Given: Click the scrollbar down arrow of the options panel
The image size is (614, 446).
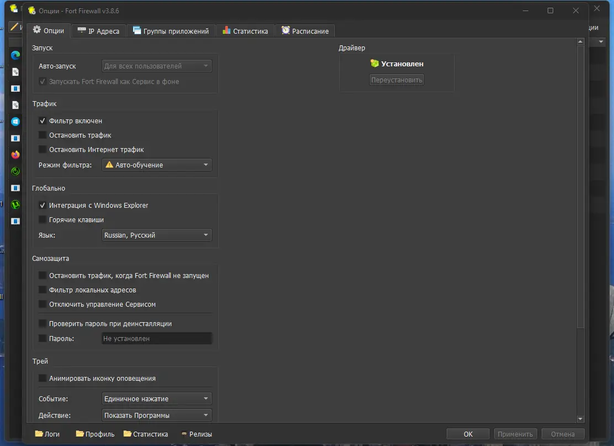Looking at the screenshot, I should tap(580, 418).
